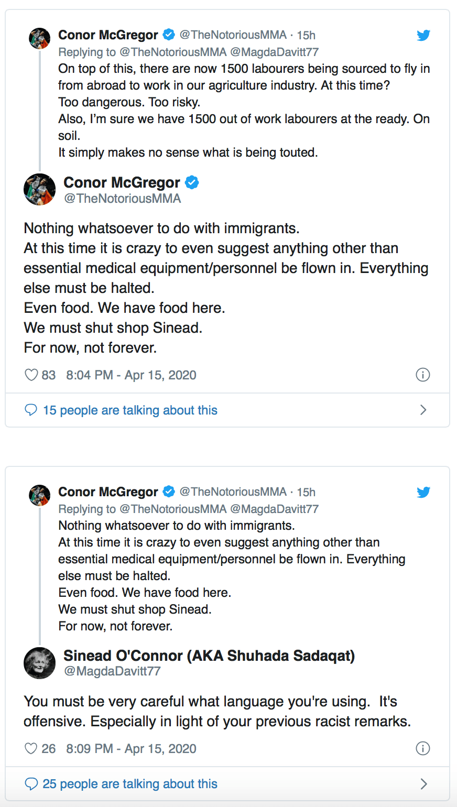Expand the '25 people are talking' chevron
The height and width of the screenshot is (807, 457).
point(423,784)
